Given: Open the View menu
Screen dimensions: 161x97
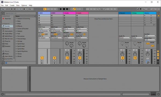Looking at the screenshot, I should click(x=18, y=5).
